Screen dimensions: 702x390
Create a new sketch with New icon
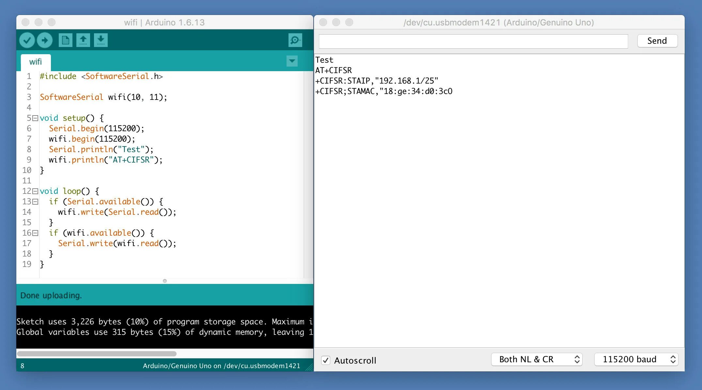[65, 40]
